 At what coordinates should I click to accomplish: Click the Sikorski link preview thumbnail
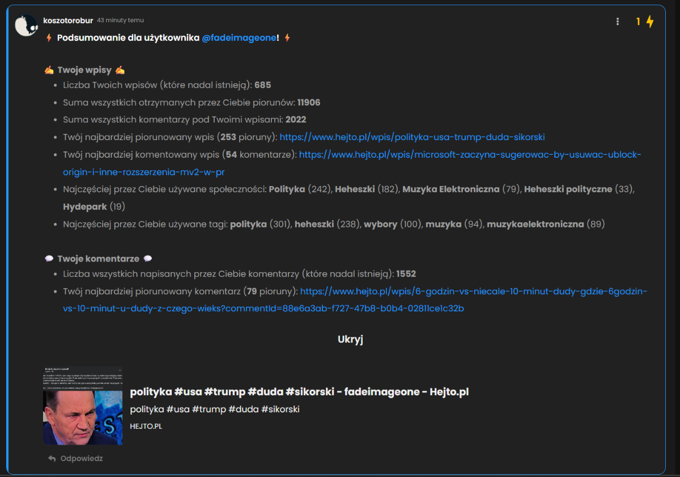(83, 406)
